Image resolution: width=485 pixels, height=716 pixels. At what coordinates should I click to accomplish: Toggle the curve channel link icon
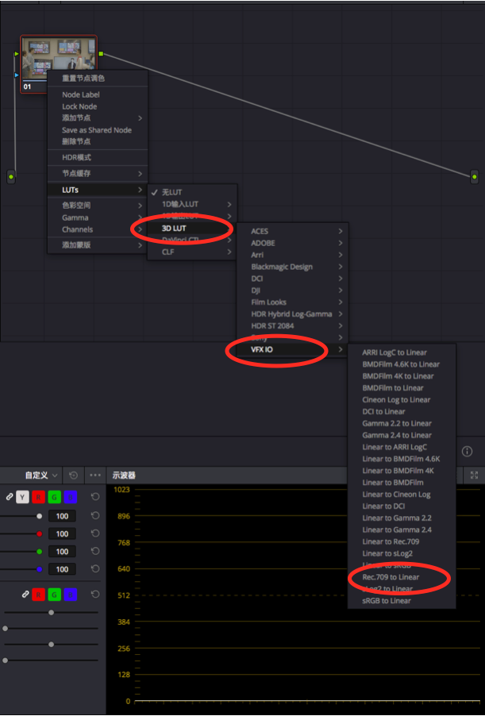click(x=10, y=496)
